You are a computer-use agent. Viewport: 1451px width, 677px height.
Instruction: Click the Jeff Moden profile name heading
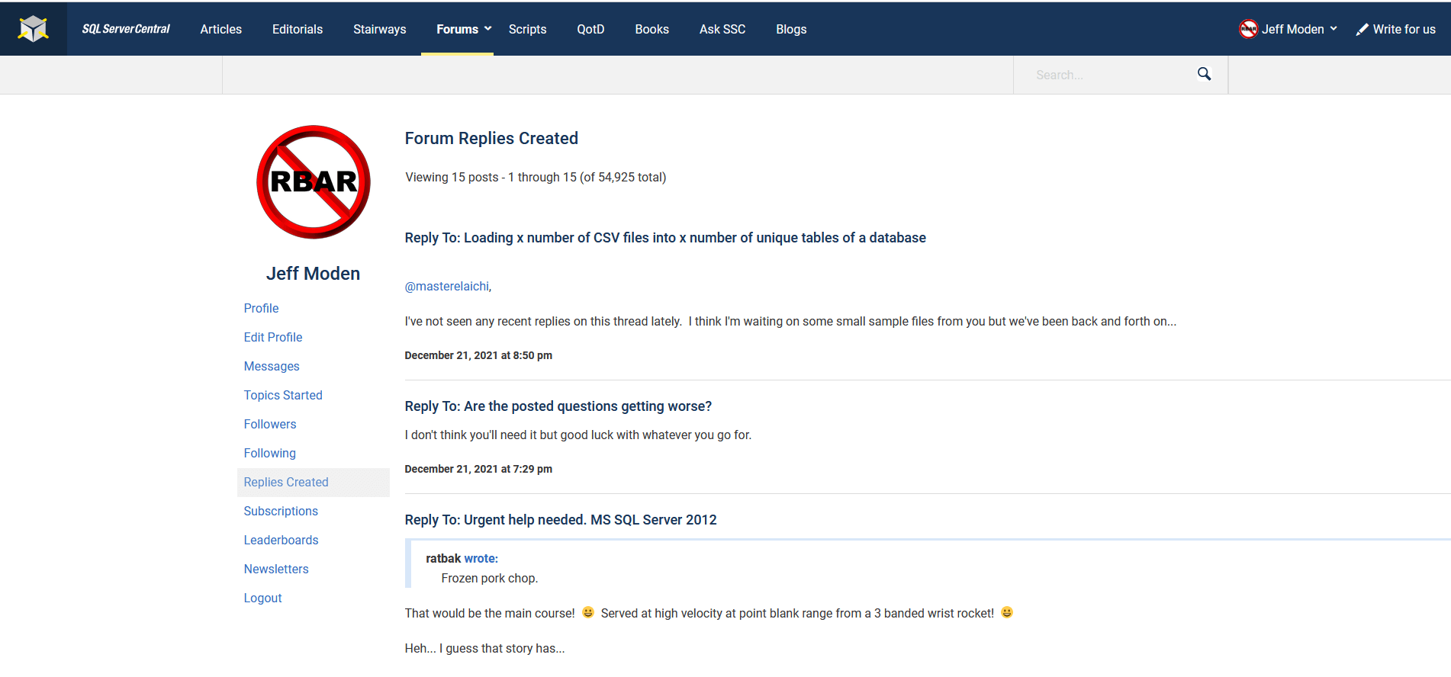coord(314,274)
